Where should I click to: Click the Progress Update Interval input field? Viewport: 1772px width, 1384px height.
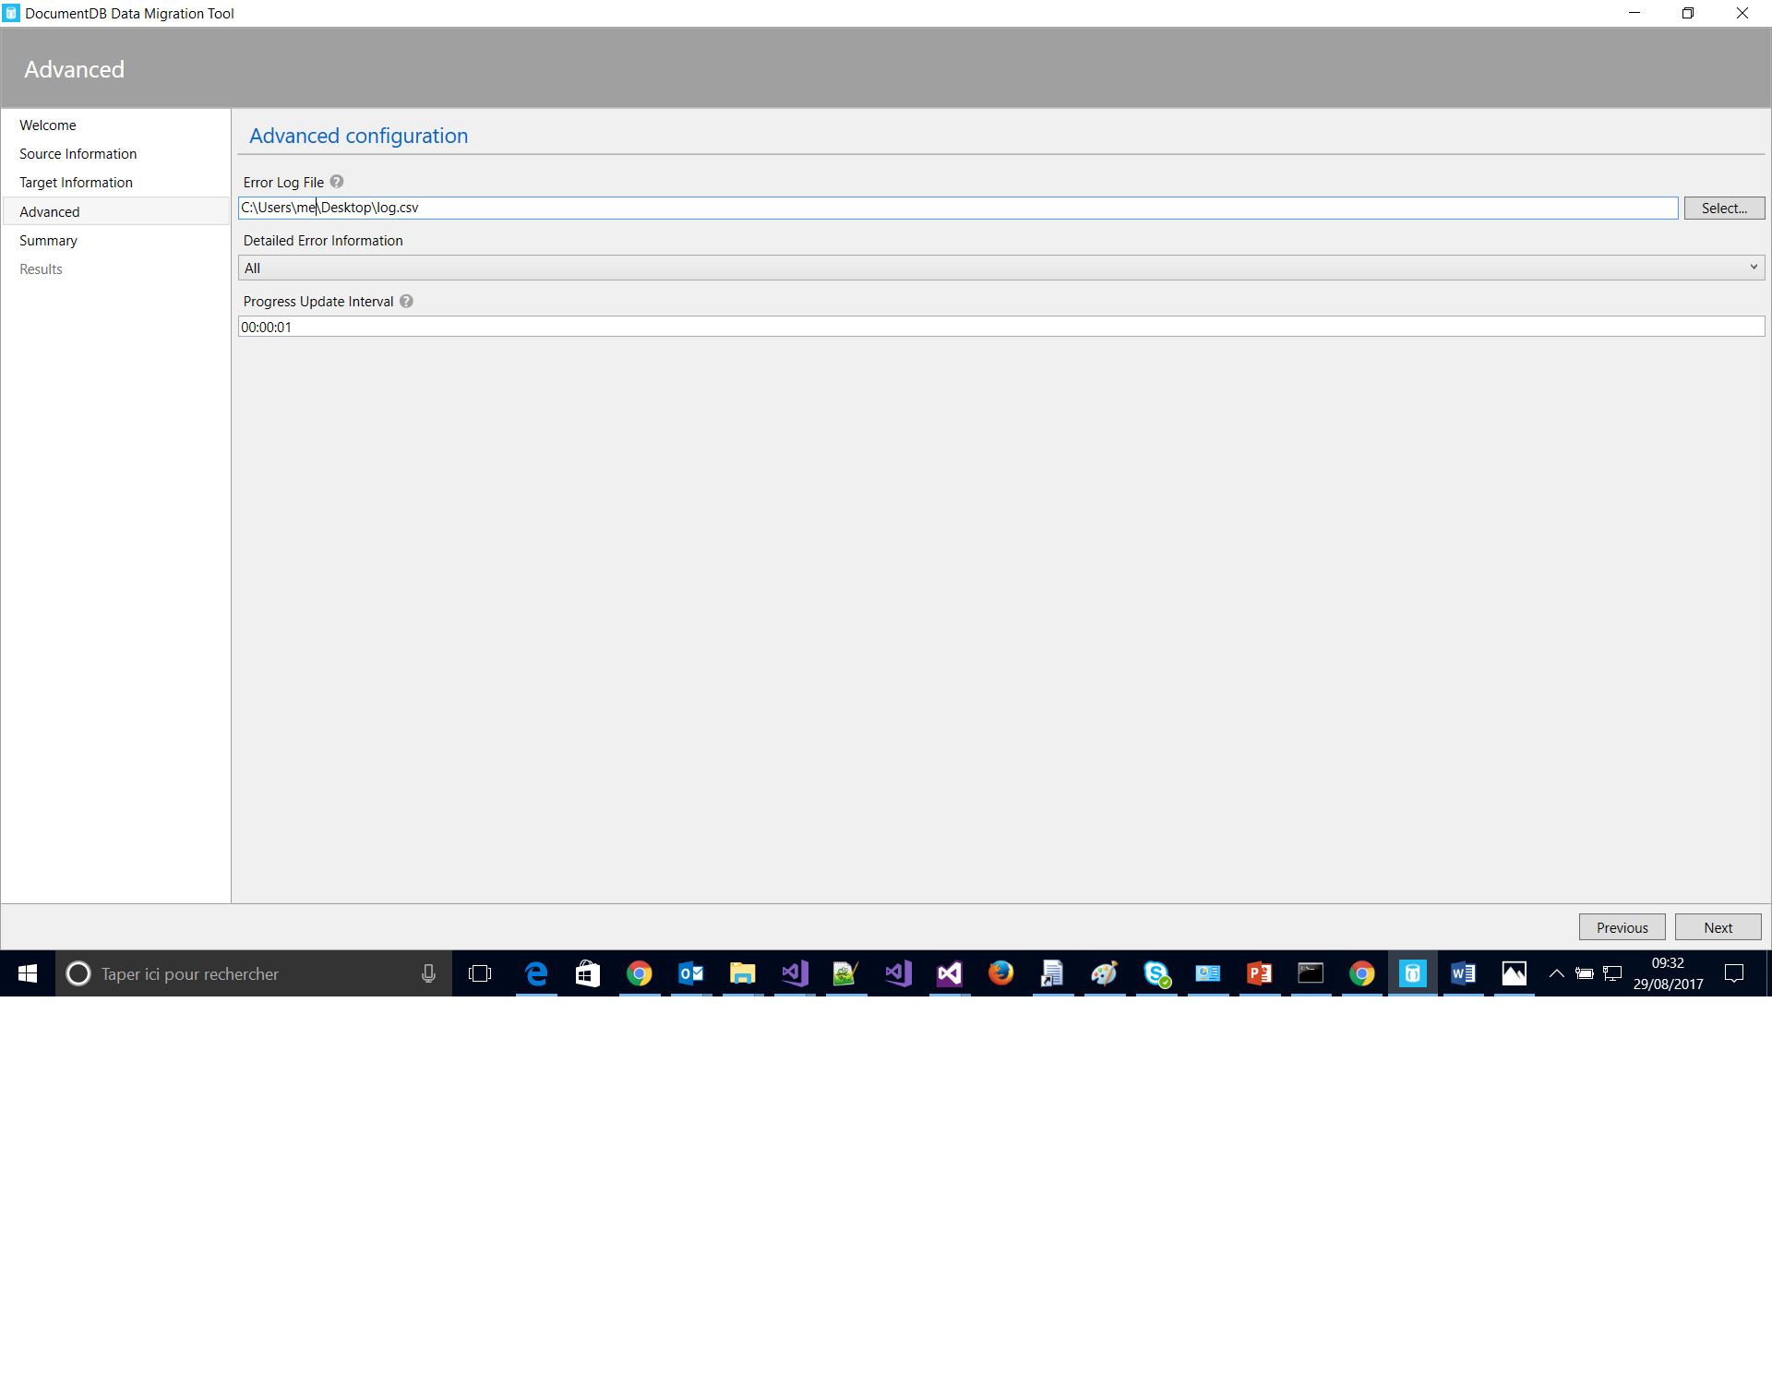tap(1001, 327)
